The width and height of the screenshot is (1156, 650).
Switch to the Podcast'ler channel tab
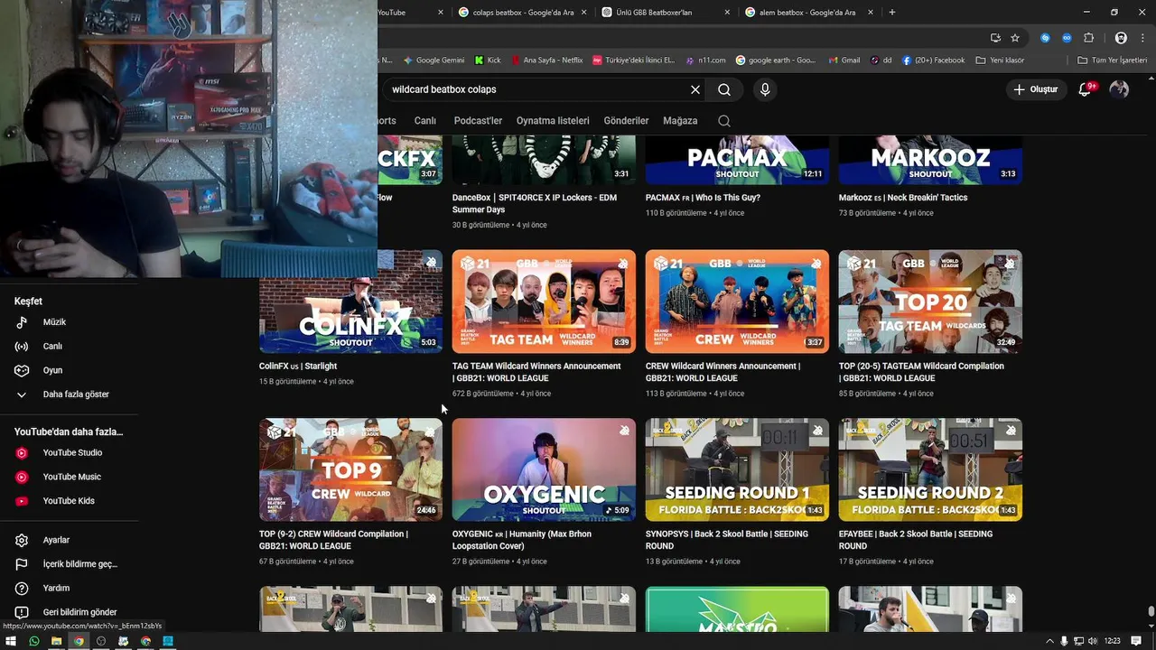coord(478,121)
